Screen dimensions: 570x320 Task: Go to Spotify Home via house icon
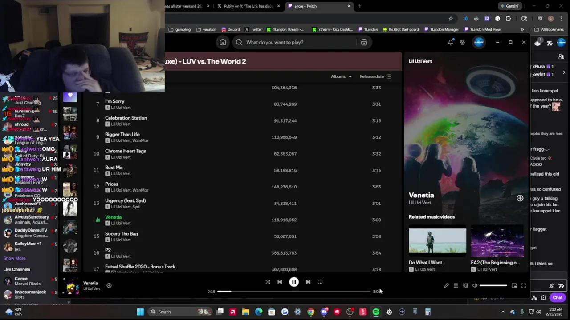pos(223,42)
